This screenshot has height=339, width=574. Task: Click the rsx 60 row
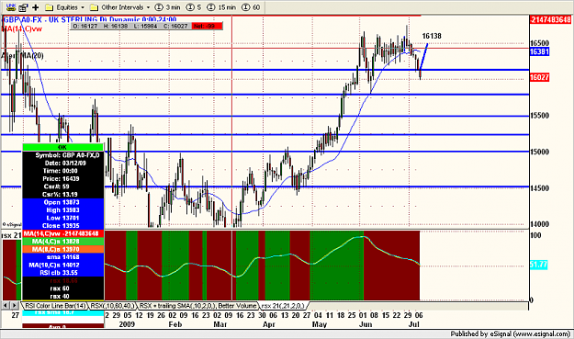63,288
